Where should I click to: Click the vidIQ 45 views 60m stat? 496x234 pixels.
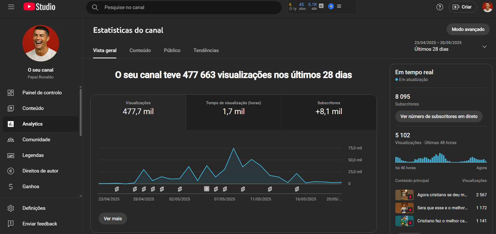coord(302,6)
